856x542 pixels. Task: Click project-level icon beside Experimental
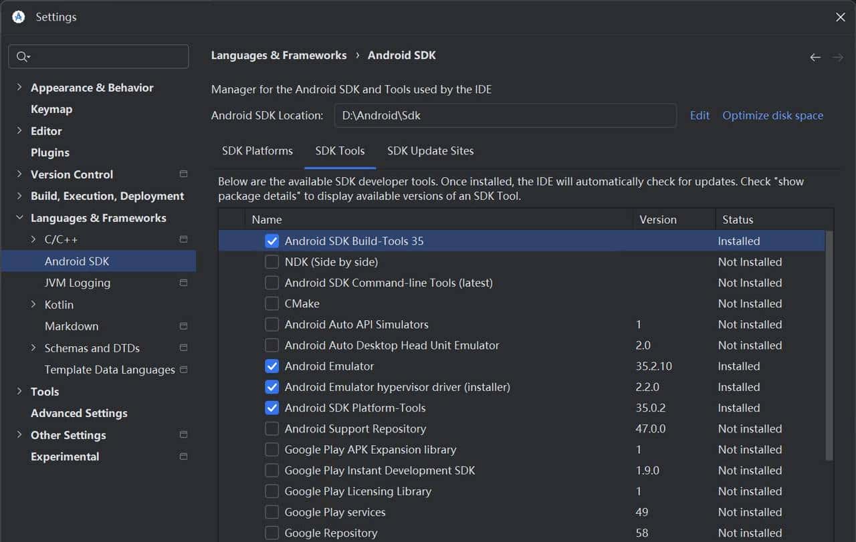(183, 456)
